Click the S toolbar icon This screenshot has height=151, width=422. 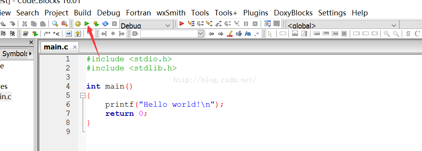click(408, 34)
